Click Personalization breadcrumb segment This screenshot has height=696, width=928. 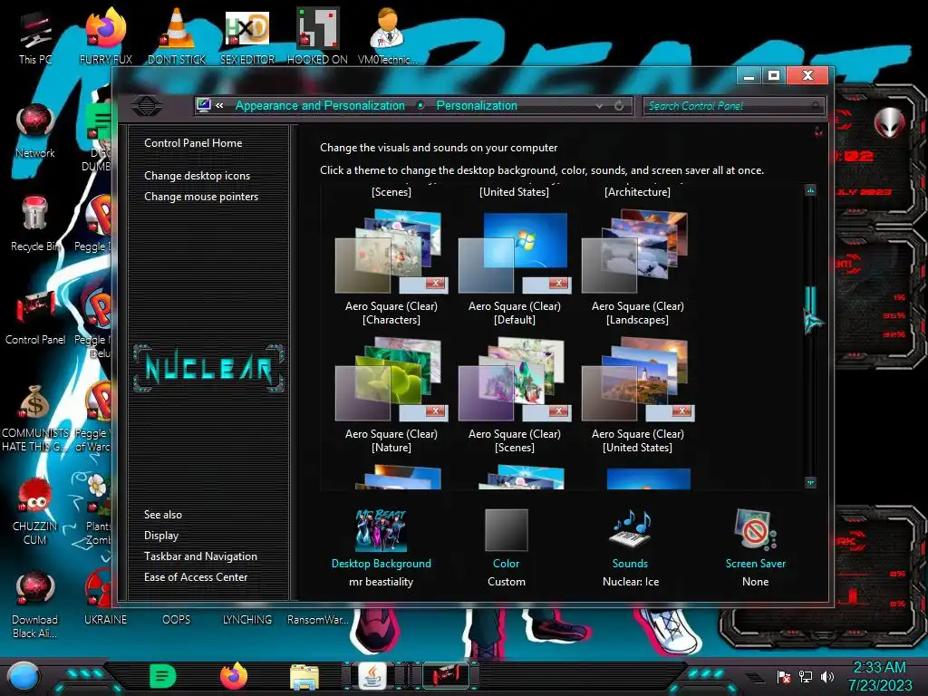coord(477,106)
